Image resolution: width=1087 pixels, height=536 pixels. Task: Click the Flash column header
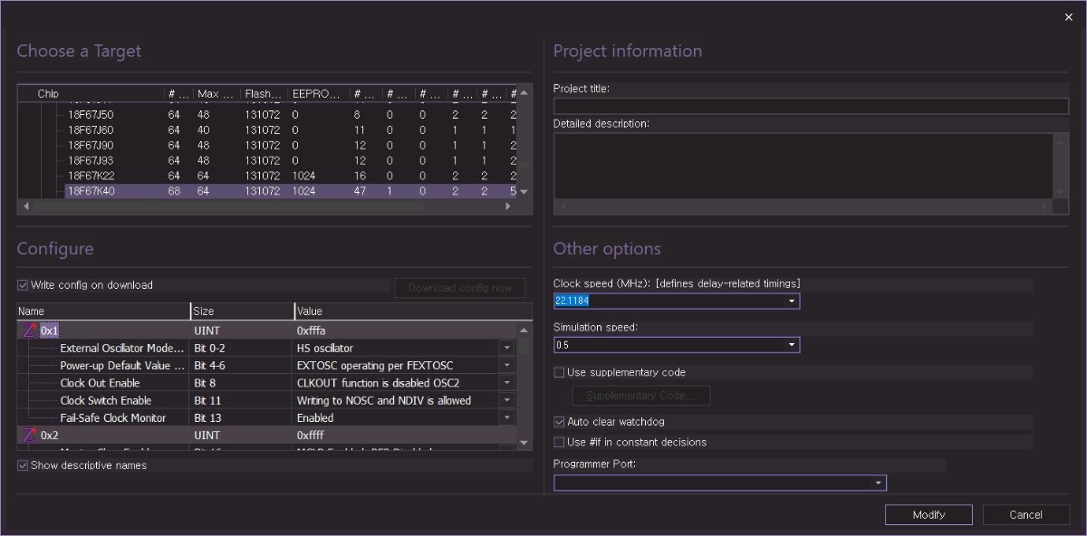coord(265,93)
